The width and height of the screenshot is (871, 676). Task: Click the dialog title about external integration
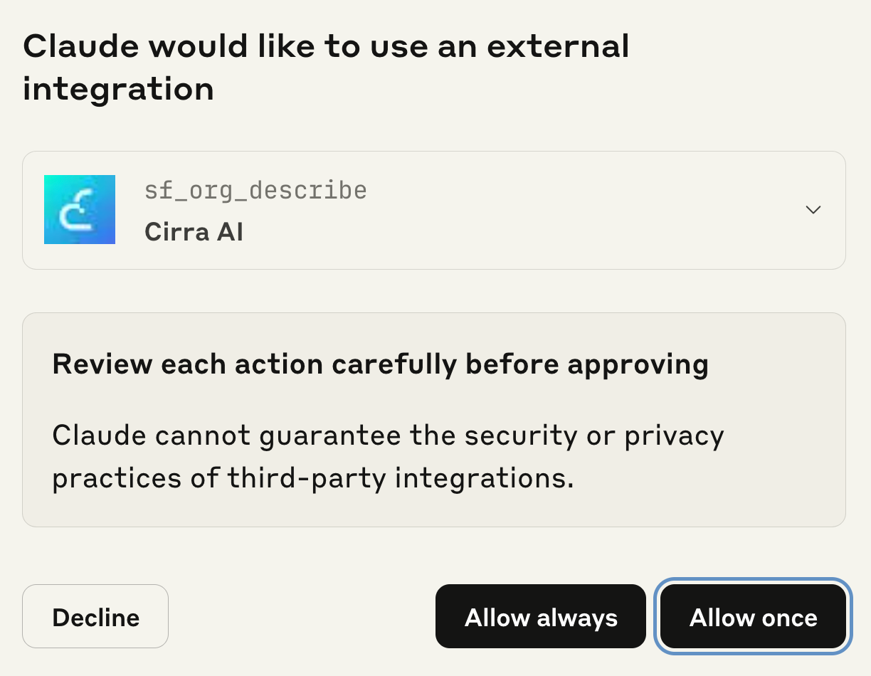(x=326, y=68)
